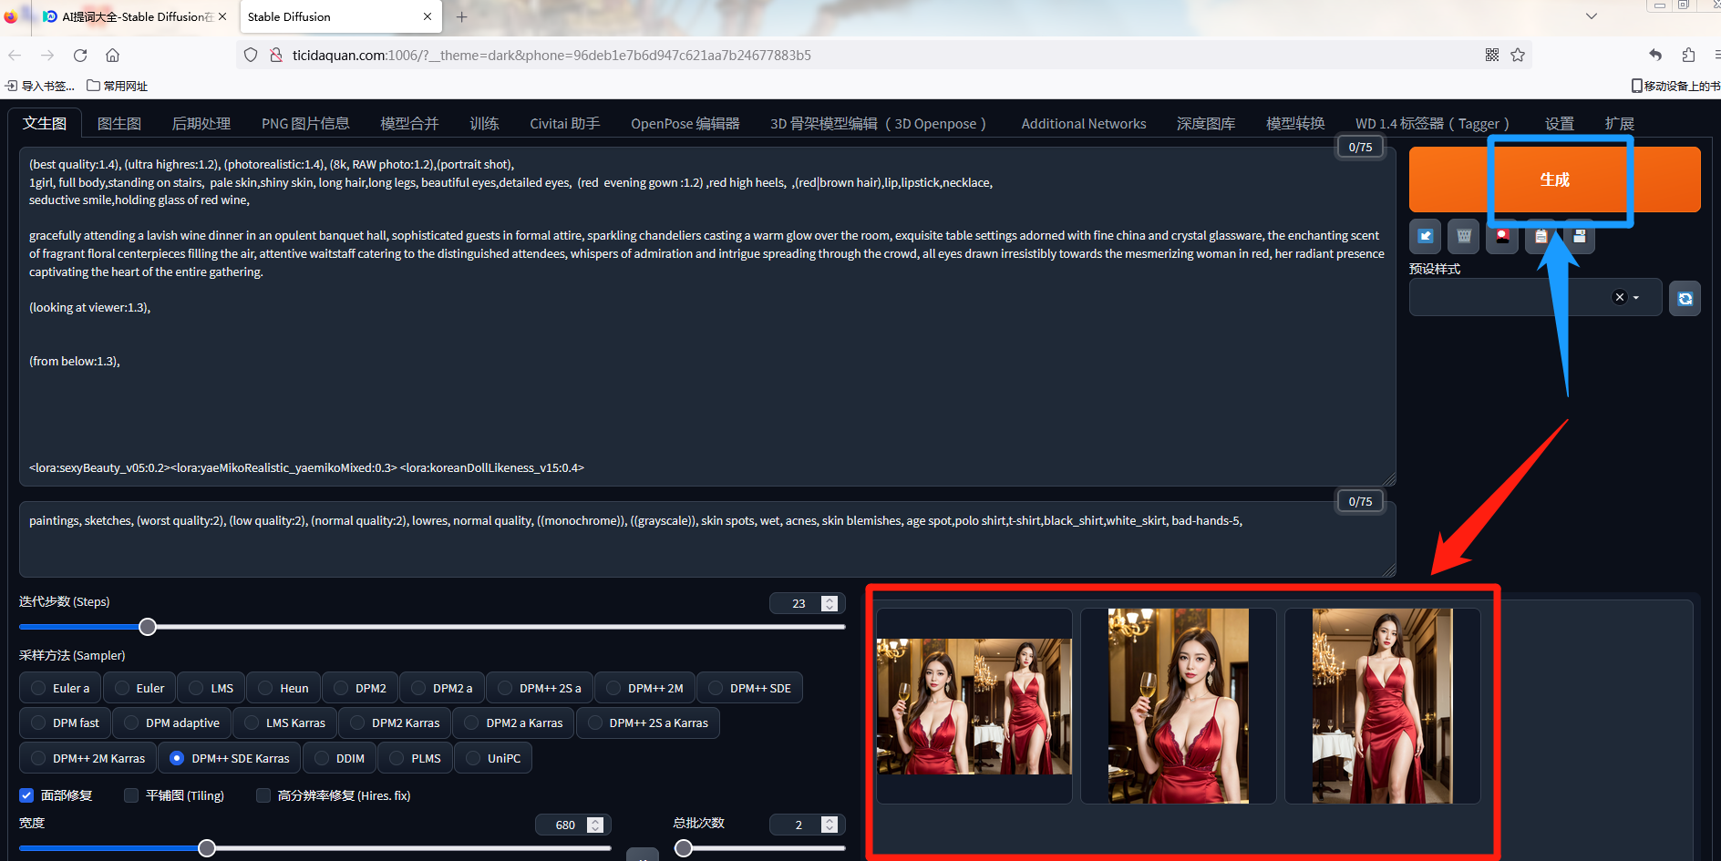Open the third generated image thumbnail
This screenshot has height=861, width=1721.
pyautogui.click(x=1382, y=706)
